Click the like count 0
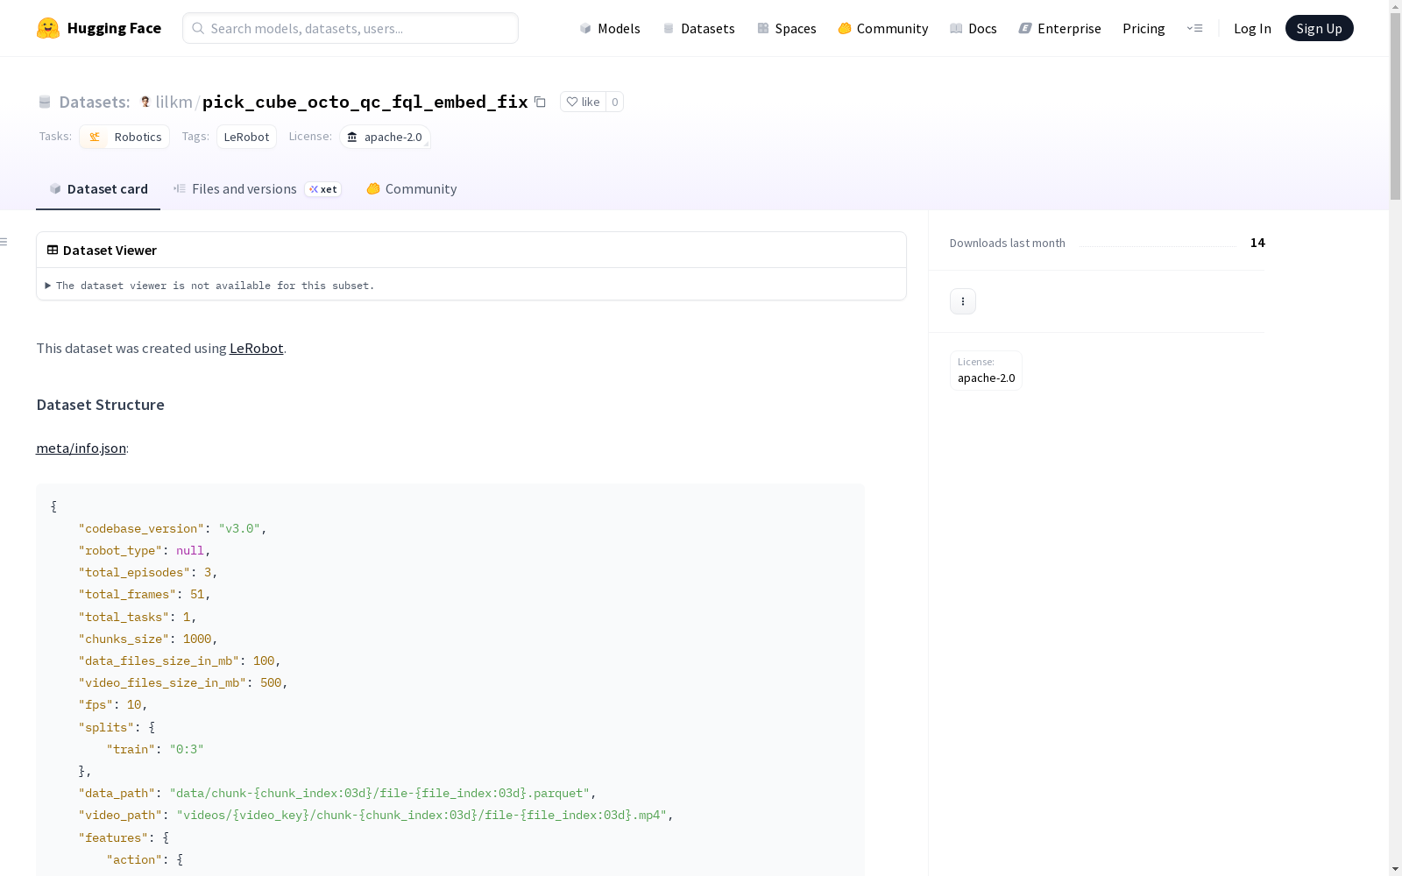 pos(615,102)
